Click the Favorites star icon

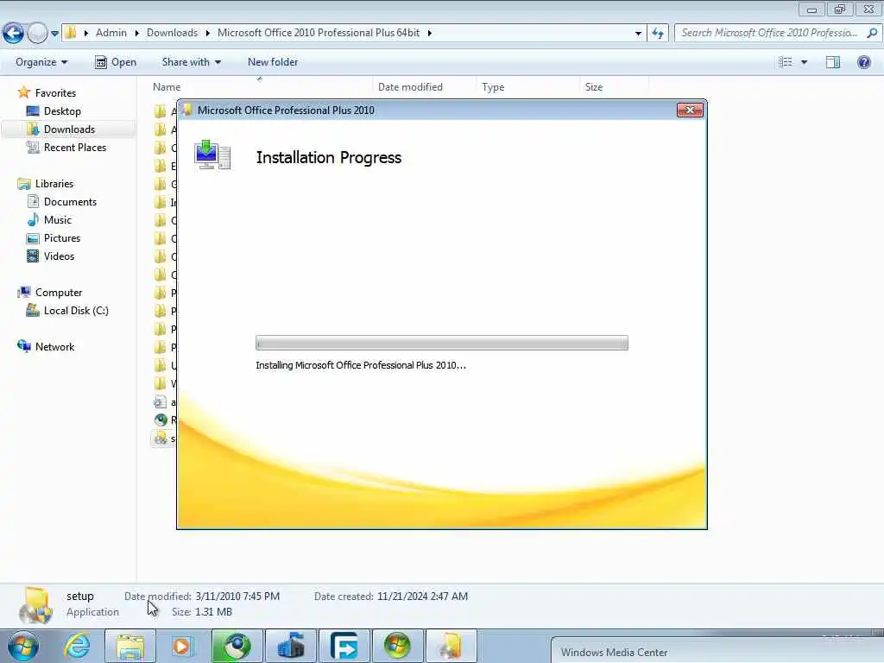tap(23, 92)
